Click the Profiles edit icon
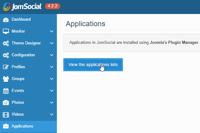The width and height of the screenshot is (200, 133). click(6, 67)
